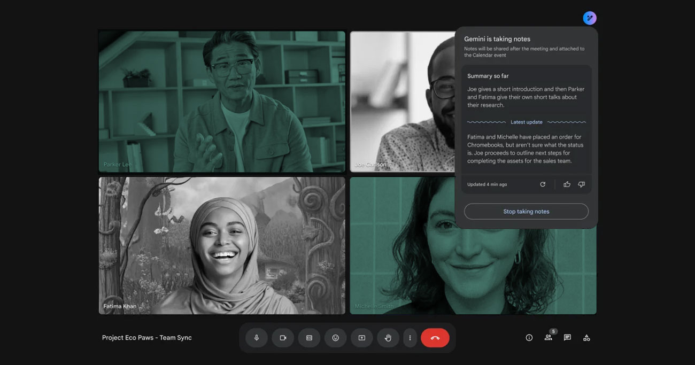Click the participant count badge 5
Image resolution: width=695 pixels, height=365 pixels.
tap(553, 331)
